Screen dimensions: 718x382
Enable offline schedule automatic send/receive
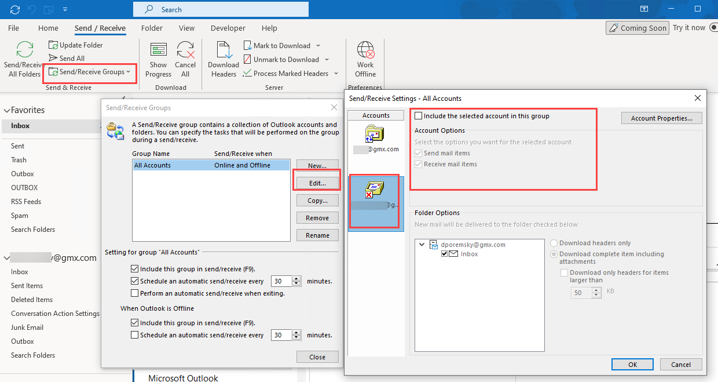[135, 335]
